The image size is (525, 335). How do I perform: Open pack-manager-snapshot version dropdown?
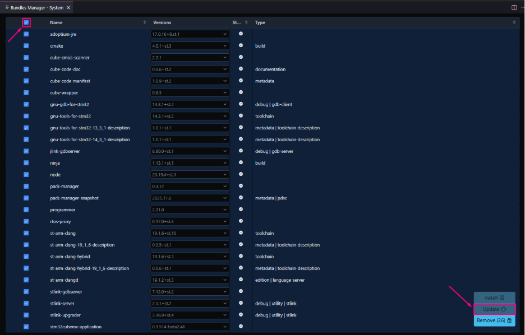pos(190,198)
